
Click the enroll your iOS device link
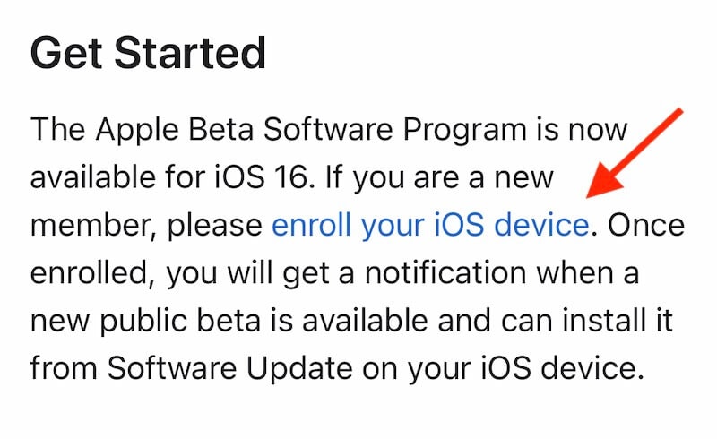click(x=431, y=226)
